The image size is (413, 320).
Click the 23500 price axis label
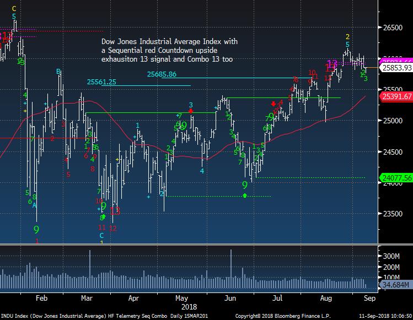(393, 214)
